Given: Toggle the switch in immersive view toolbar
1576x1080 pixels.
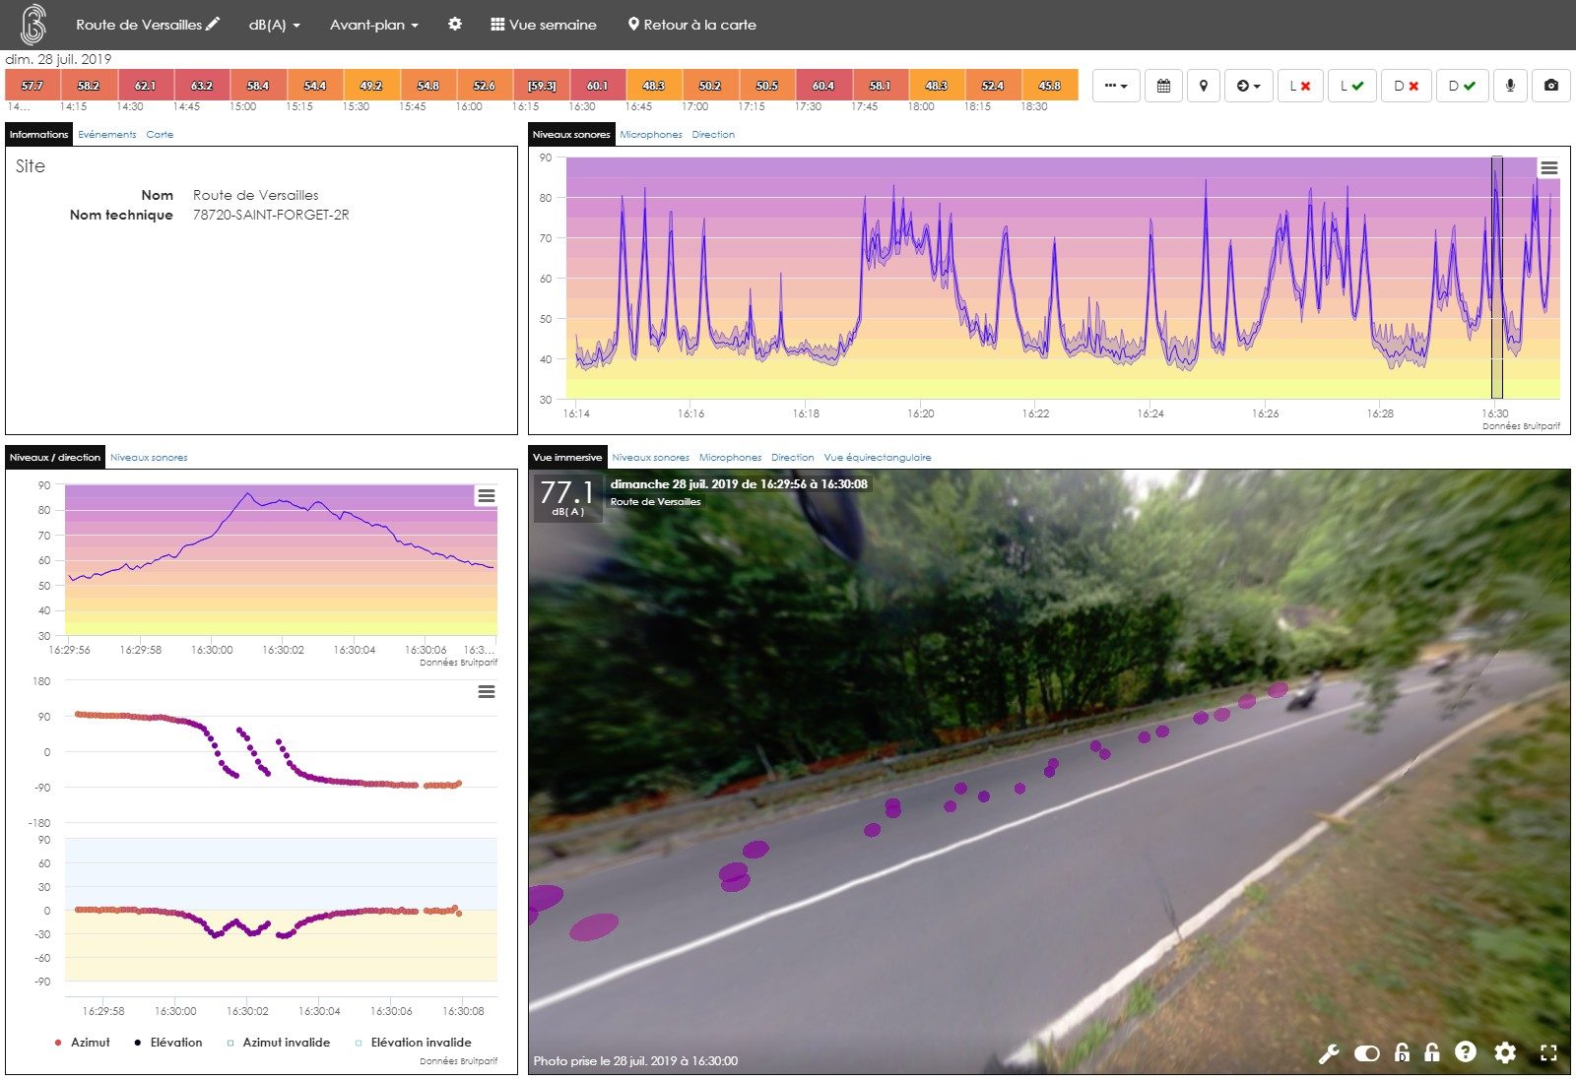Looking at the screenshot, I should tap(1366, 1053).
